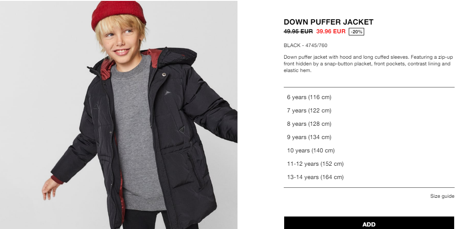Image resolution: width=455 pixels, height=229 pixels.
Task: Click the jacket's silver snap button in photo
Action: point(164,75)
